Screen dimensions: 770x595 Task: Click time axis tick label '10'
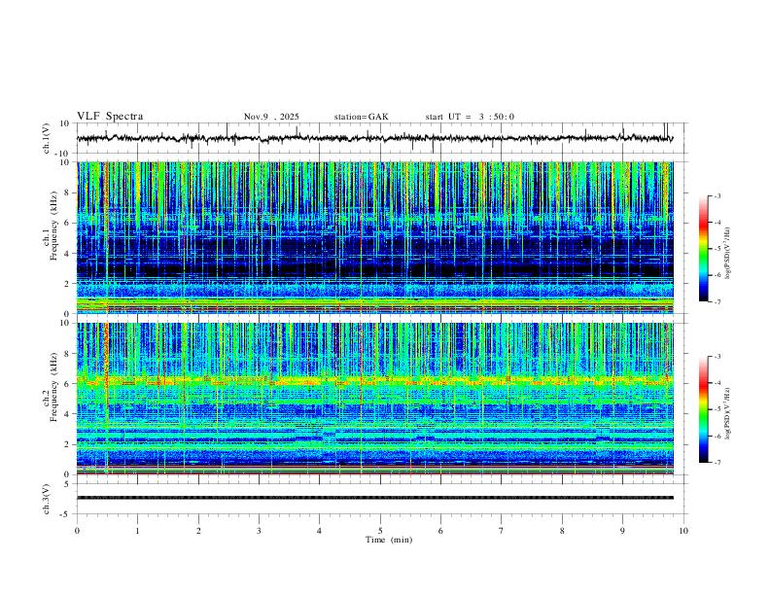click(x=683, y=531)
